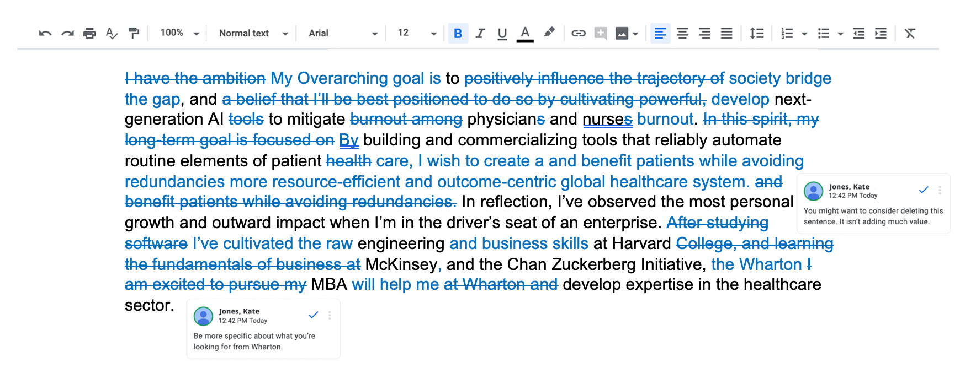Resolve the comment about Wharton specifics
Viewport: 960px width, 368px height.
tap(314, 315)
